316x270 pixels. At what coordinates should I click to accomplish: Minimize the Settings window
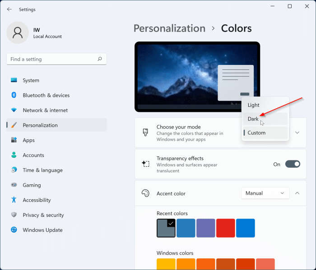273,6
